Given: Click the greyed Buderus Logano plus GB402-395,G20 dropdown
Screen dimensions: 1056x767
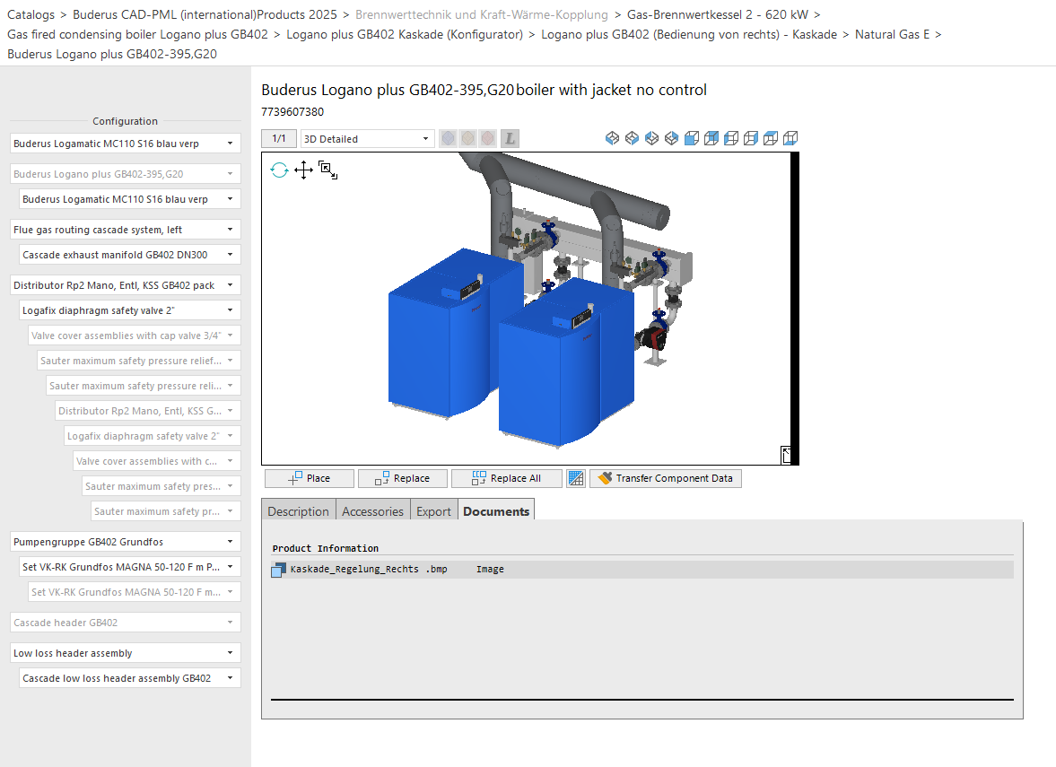Looking at the screenshot, I should click(x=126, y=174).
